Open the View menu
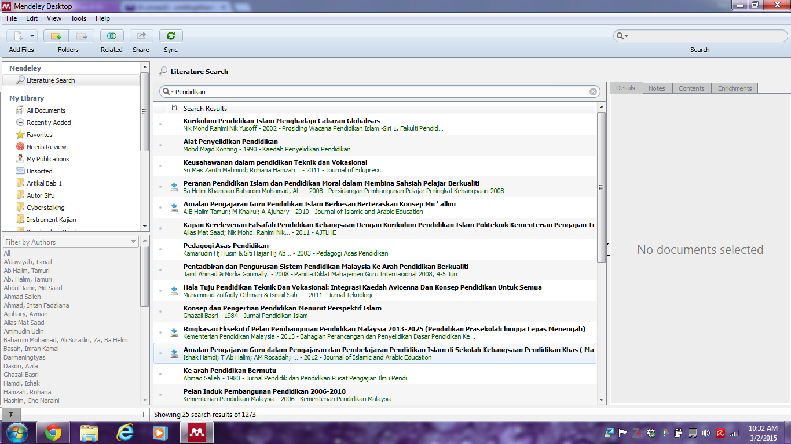 [54, 18]
